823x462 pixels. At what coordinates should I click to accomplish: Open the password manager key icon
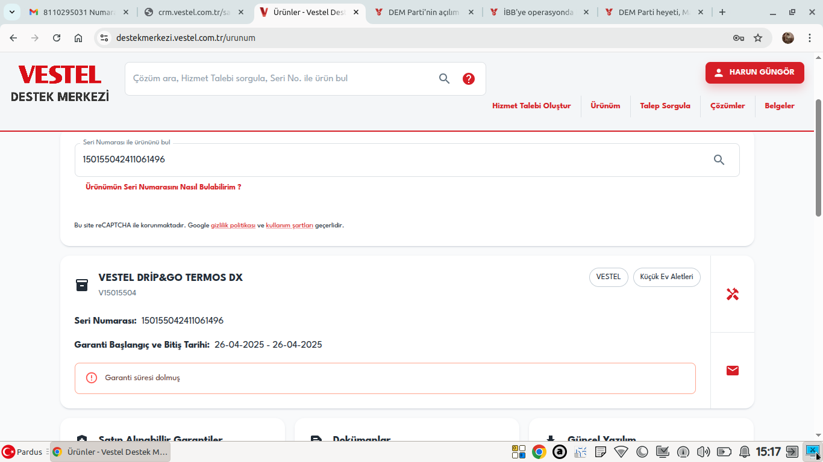(739, 38)
